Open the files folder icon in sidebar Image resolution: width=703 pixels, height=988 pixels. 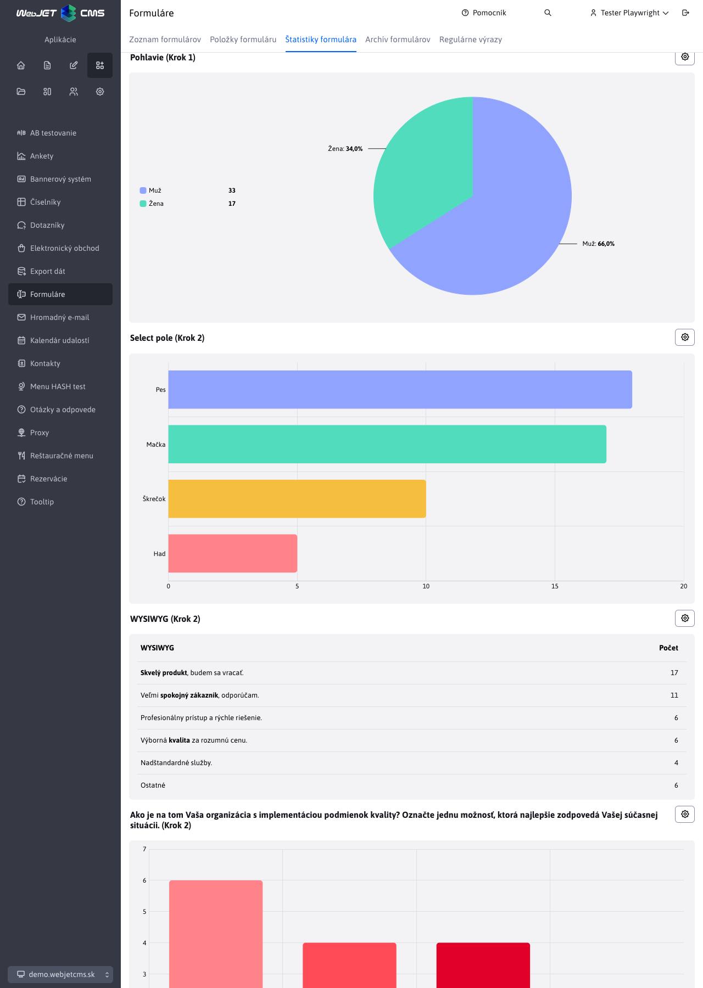(x=21, y=92)
